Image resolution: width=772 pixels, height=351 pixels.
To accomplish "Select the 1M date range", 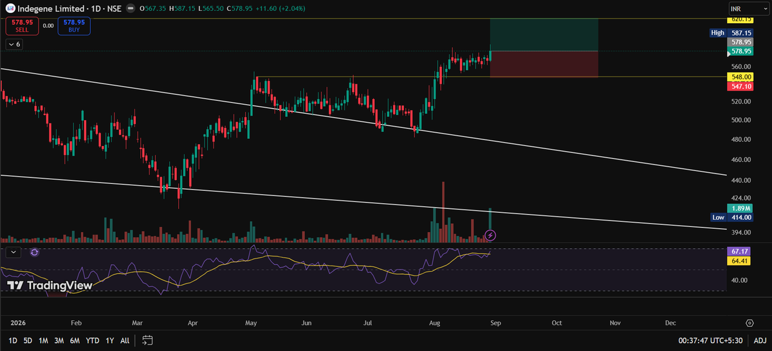I will [43, 340].
